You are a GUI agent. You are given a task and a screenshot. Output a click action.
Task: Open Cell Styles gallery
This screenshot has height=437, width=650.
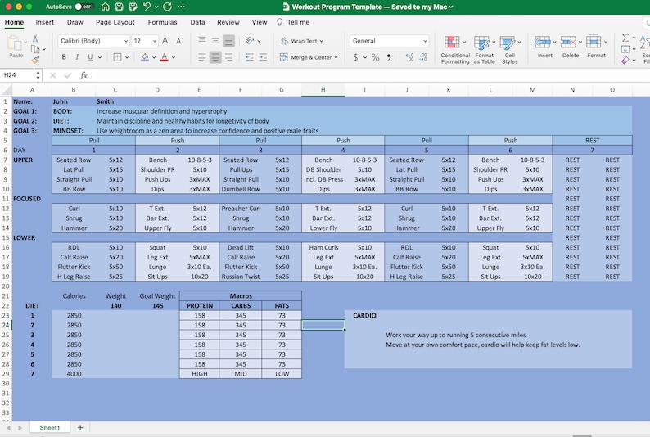[x=509, y=49]
